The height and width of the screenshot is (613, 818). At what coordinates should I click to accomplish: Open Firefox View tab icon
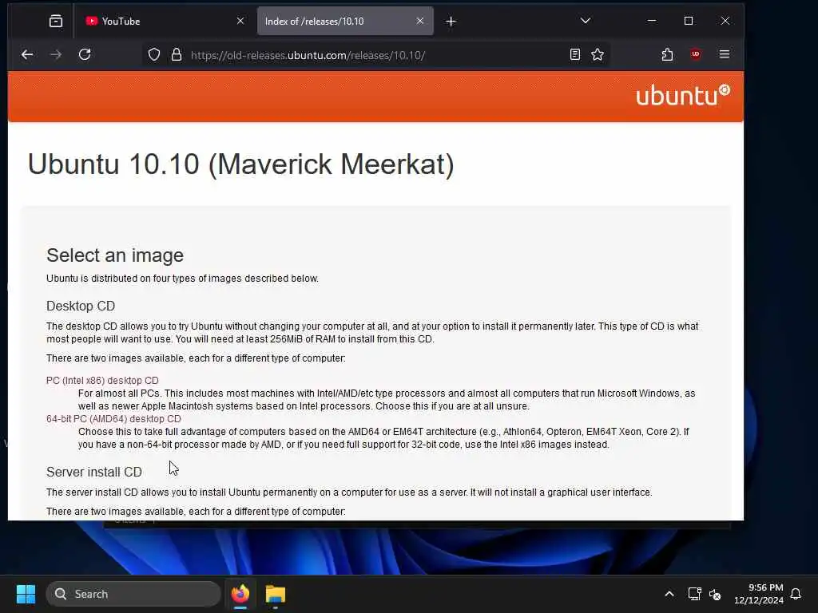coord(56,22)
